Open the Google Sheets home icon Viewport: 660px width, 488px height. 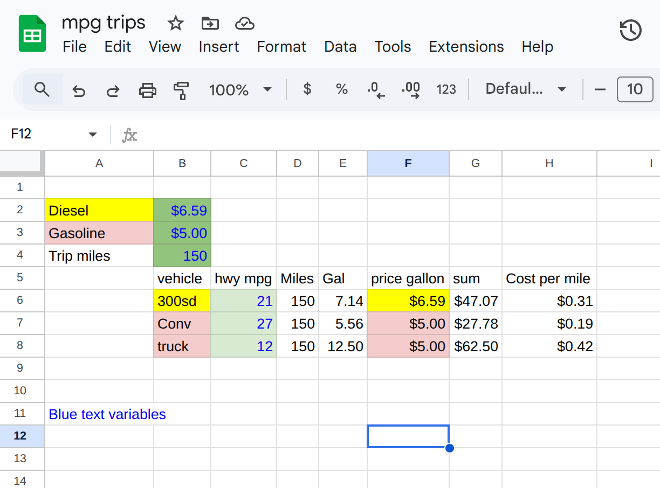[32, 33]
